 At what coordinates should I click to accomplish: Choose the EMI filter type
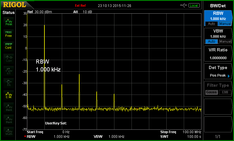225,92
